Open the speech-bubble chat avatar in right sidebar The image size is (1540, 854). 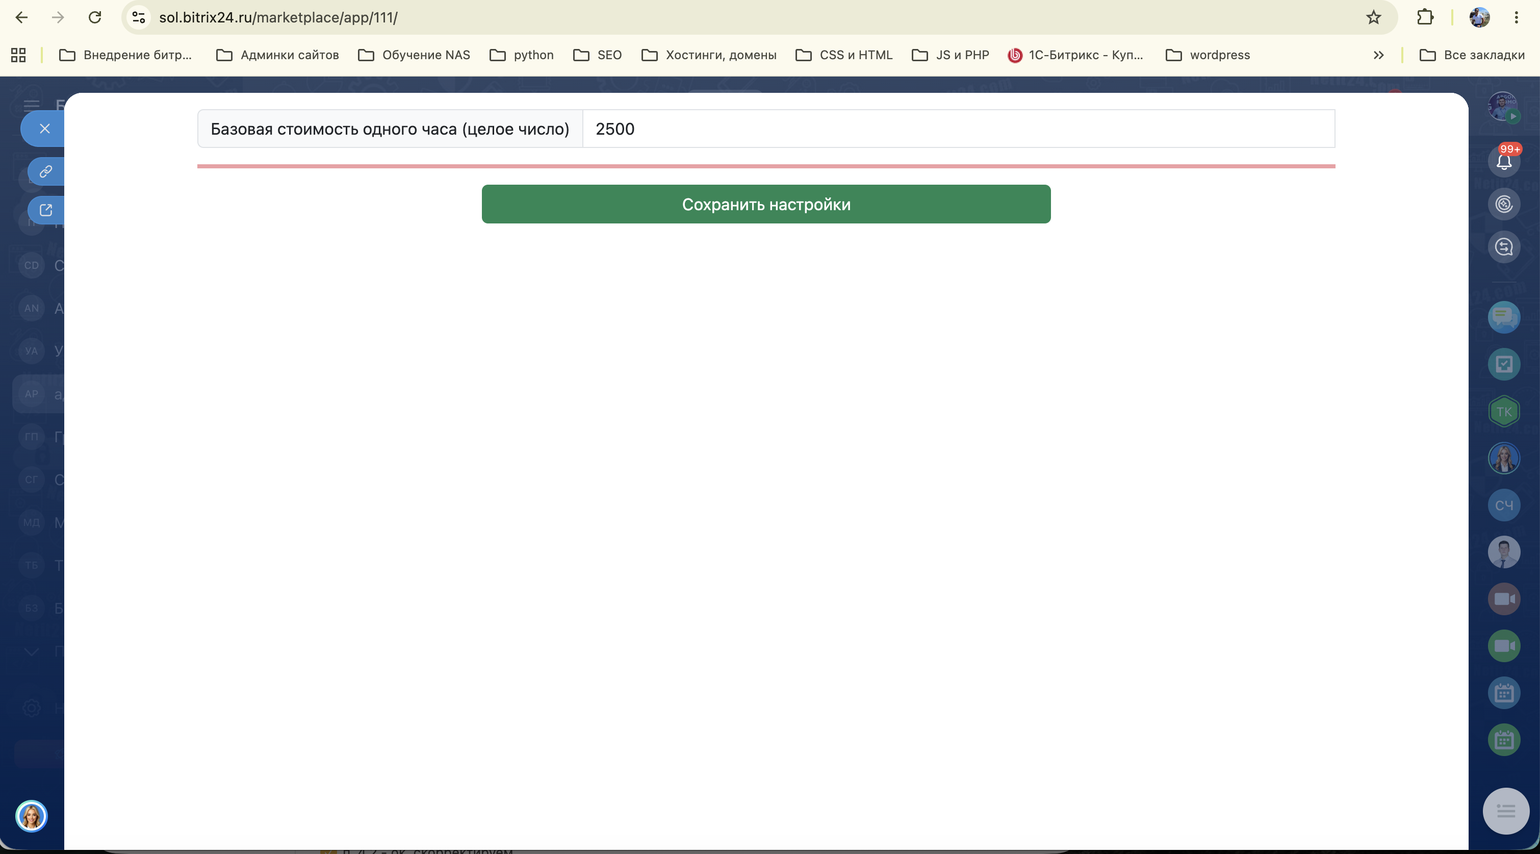[x=1503, y=317]
